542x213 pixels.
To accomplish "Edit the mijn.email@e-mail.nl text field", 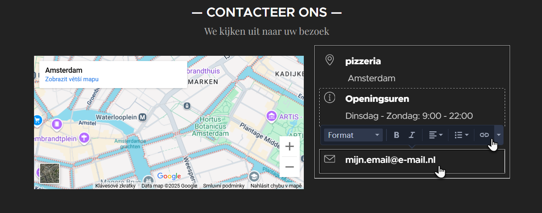I will tap(412, 161).
